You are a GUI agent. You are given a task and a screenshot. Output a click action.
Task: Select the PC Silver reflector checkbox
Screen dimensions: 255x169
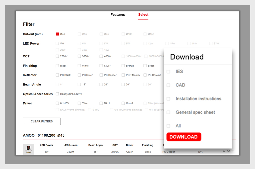coord(79,75)
